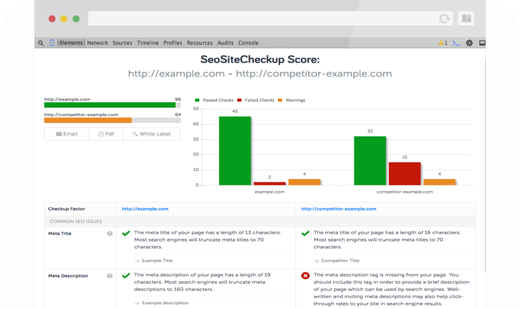
Task: Click the dock-side window icon
Action: [482, 43]
